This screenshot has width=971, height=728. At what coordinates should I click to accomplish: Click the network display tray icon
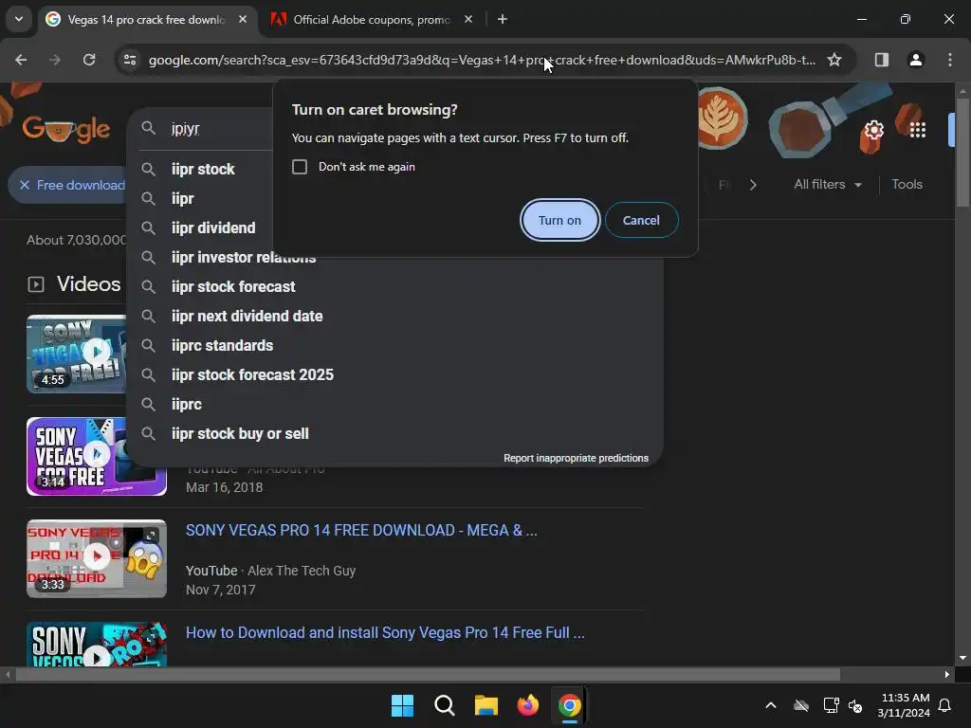(831, 705)
